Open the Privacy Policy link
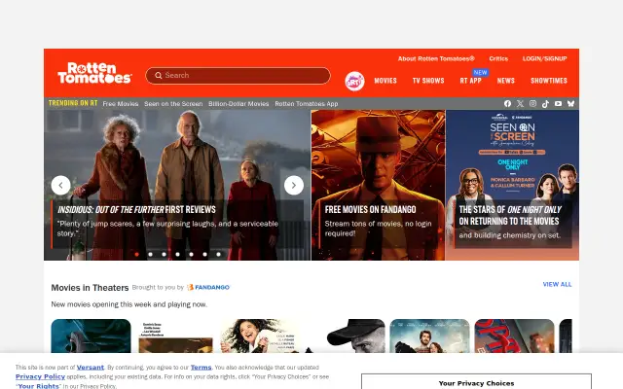Screen dimensions: 623x389 [40, 376]
